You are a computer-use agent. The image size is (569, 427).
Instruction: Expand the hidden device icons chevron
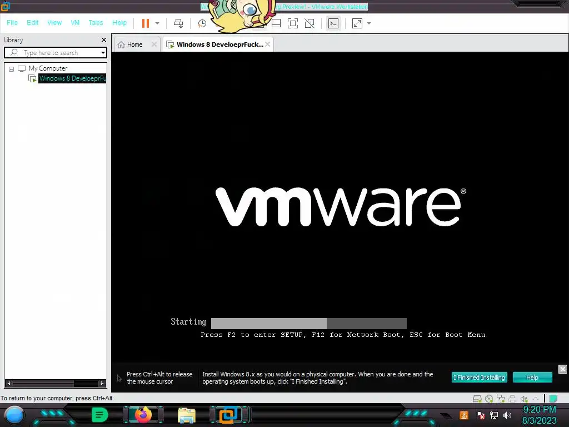click(536, 399)
